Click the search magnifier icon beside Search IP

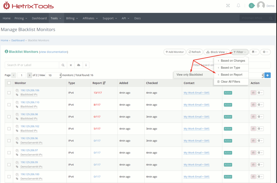(63, 65)
